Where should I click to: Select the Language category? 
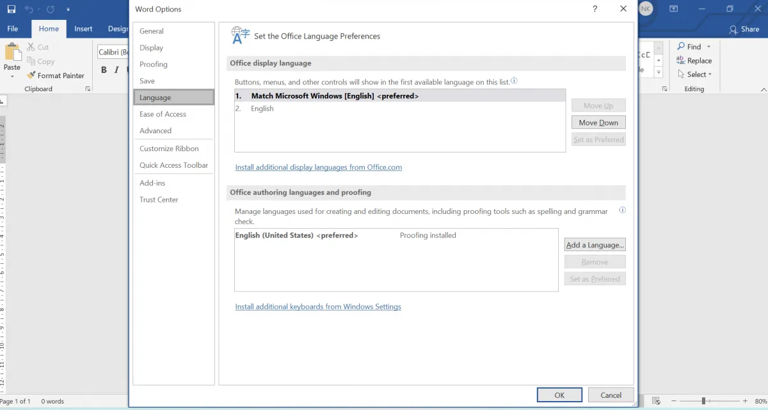(173, 97)
